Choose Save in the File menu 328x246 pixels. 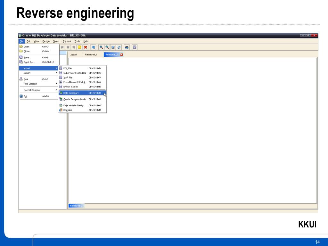tap(38, 58)
